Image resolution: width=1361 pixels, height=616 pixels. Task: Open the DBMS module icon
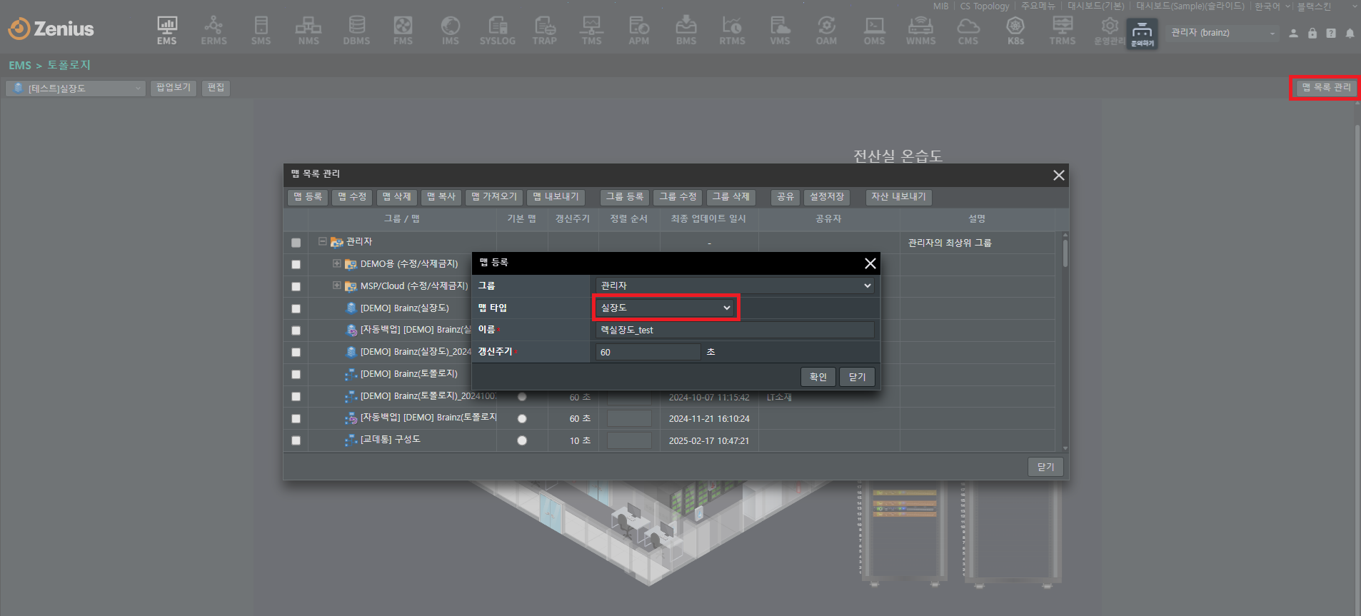356,31
